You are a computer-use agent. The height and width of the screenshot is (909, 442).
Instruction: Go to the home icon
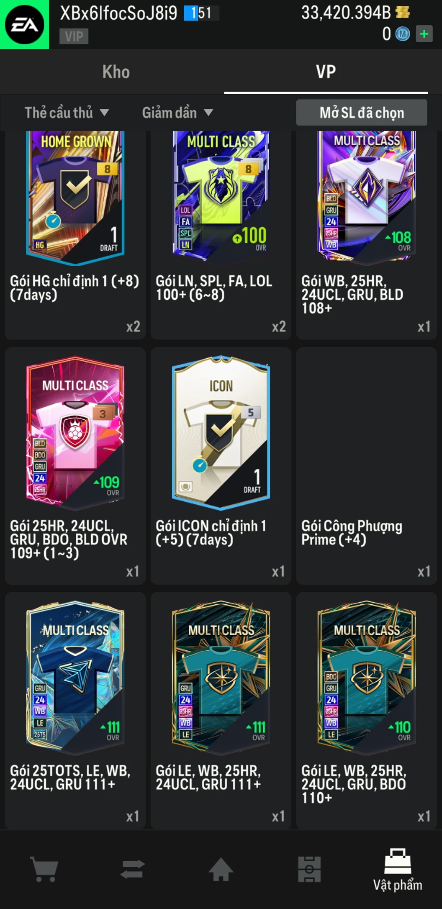(221, 869)
